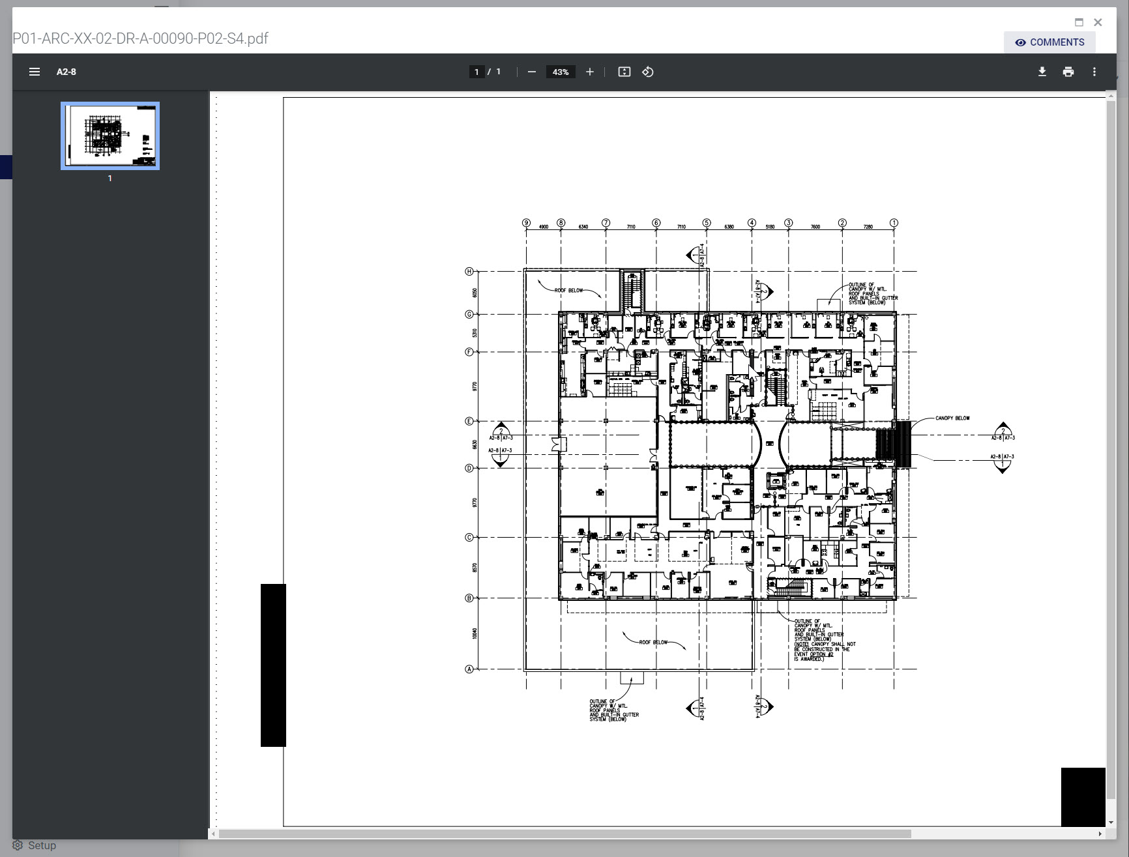
Task: Click the page number input box
Action: tap(477, 72)
